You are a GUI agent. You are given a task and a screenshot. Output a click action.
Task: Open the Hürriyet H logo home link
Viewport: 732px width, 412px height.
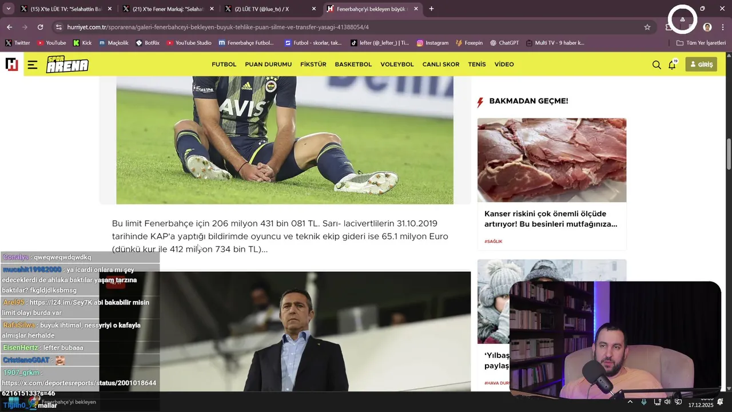point(11,64)
